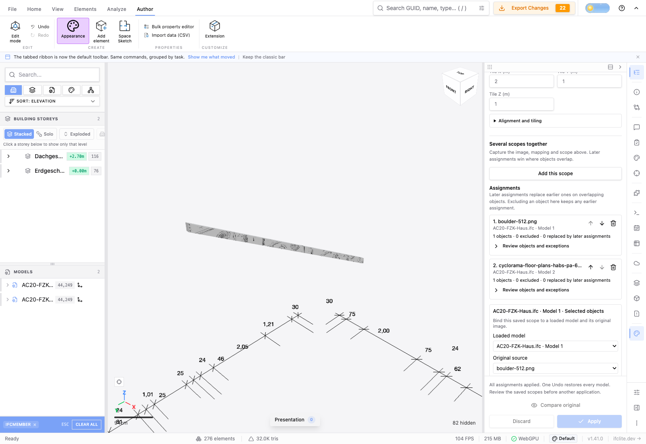Expand Review objects under boulder-512.png
This screenshot has height=444, width=646.
click(532, 246)
